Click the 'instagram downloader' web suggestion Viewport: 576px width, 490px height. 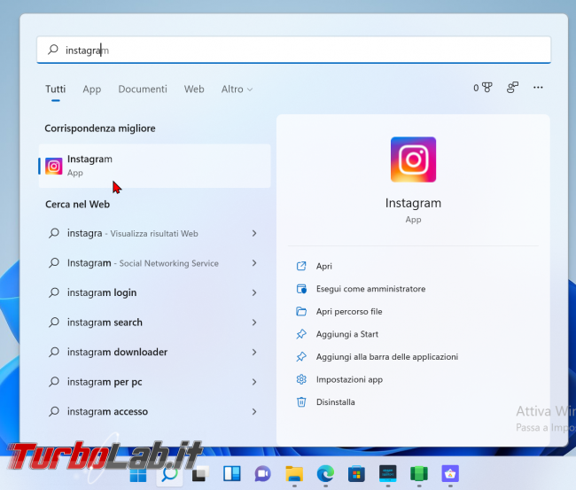[117, 353]
